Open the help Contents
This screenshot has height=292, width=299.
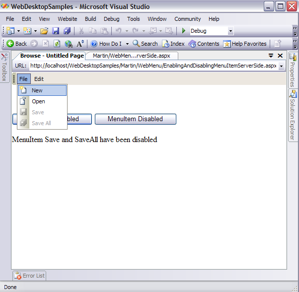(204, 44)
